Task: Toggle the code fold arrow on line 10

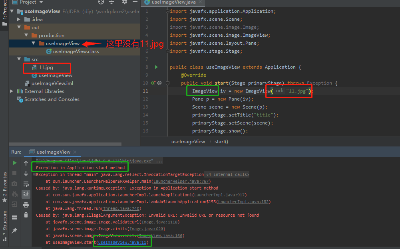Action: 167,83
